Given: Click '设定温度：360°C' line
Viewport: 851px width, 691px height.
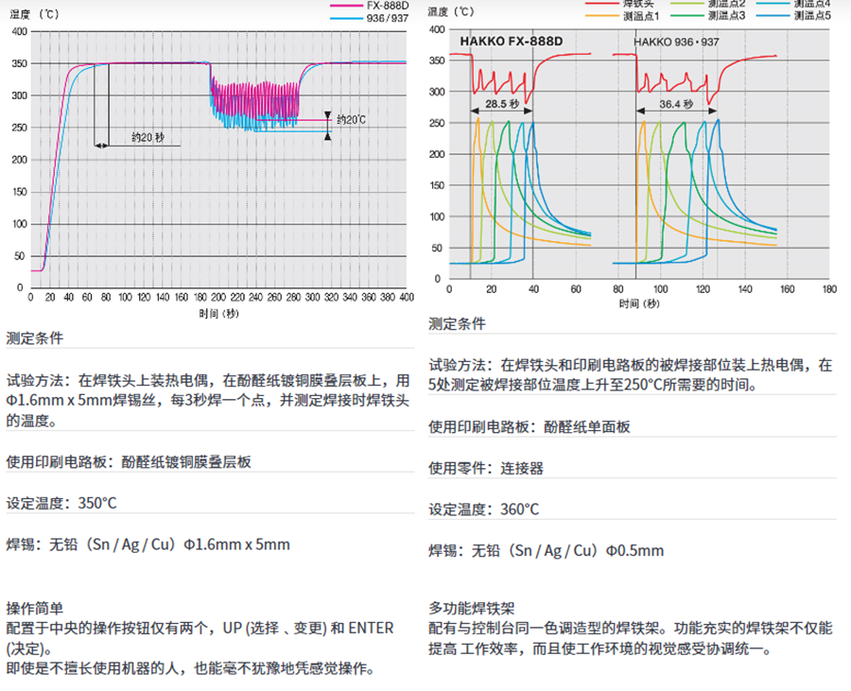Looking at the screenshot, I should pyautogui.click(x=483, y=509).
